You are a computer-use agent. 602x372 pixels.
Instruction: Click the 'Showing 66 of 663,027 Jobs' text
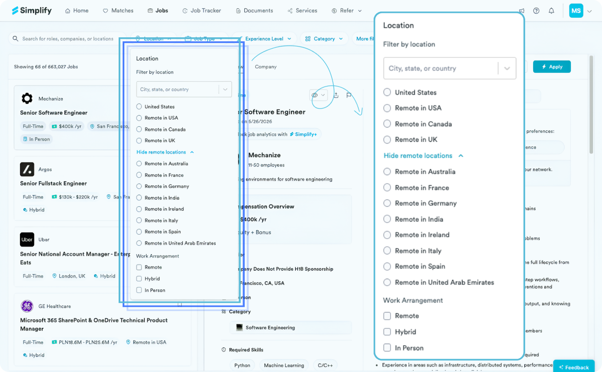pos(46,67)
